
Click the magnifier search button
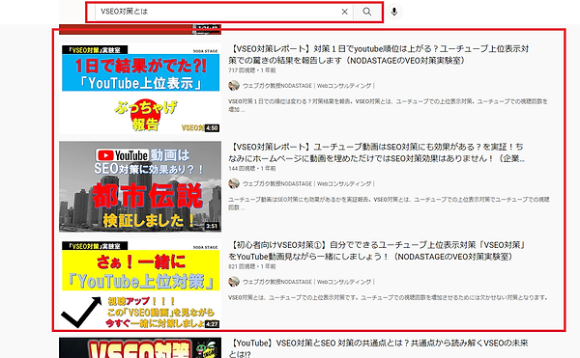coord(367,12)
